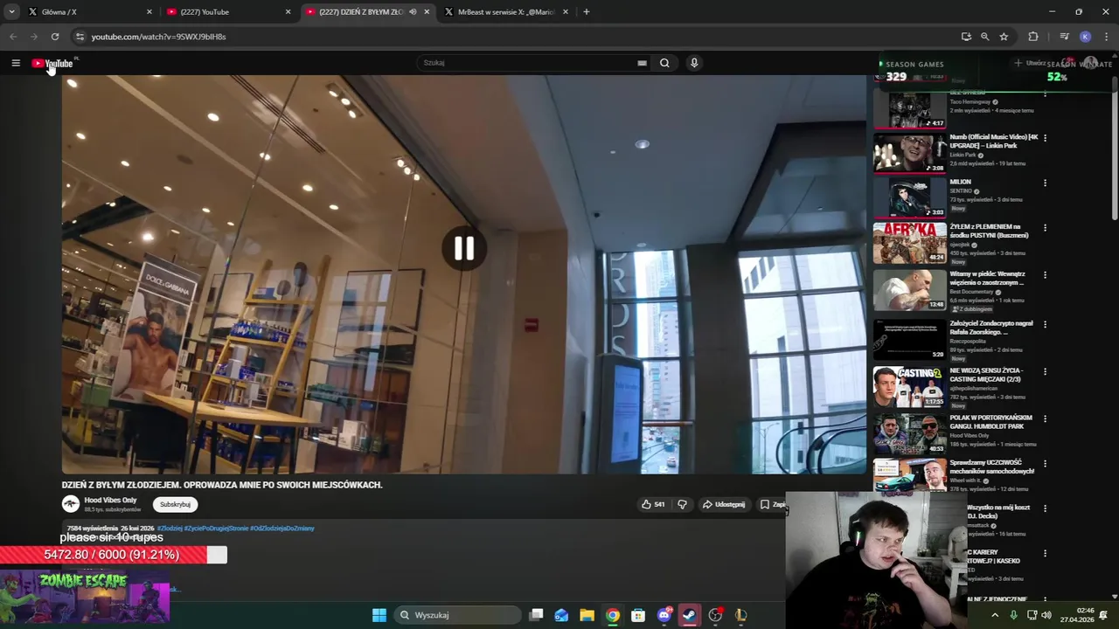1119x629 pixels.
Task: Open the #Złodziej hashtag link
Action: point(169,529)
